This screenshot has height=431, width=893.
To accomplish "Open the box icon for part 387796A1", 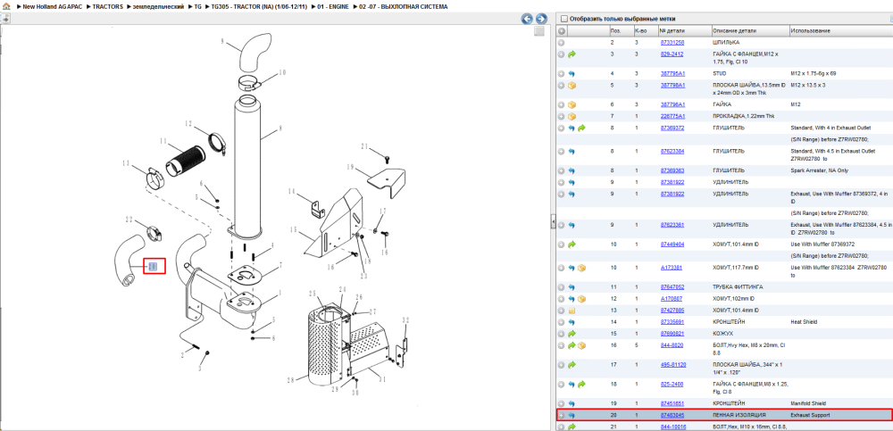I will click(572, 104).
